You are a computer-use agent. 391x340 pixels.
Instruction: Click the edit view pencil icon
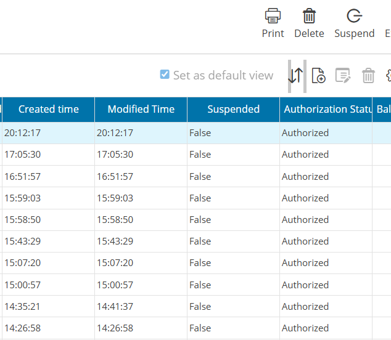click(x=342, y=76)
